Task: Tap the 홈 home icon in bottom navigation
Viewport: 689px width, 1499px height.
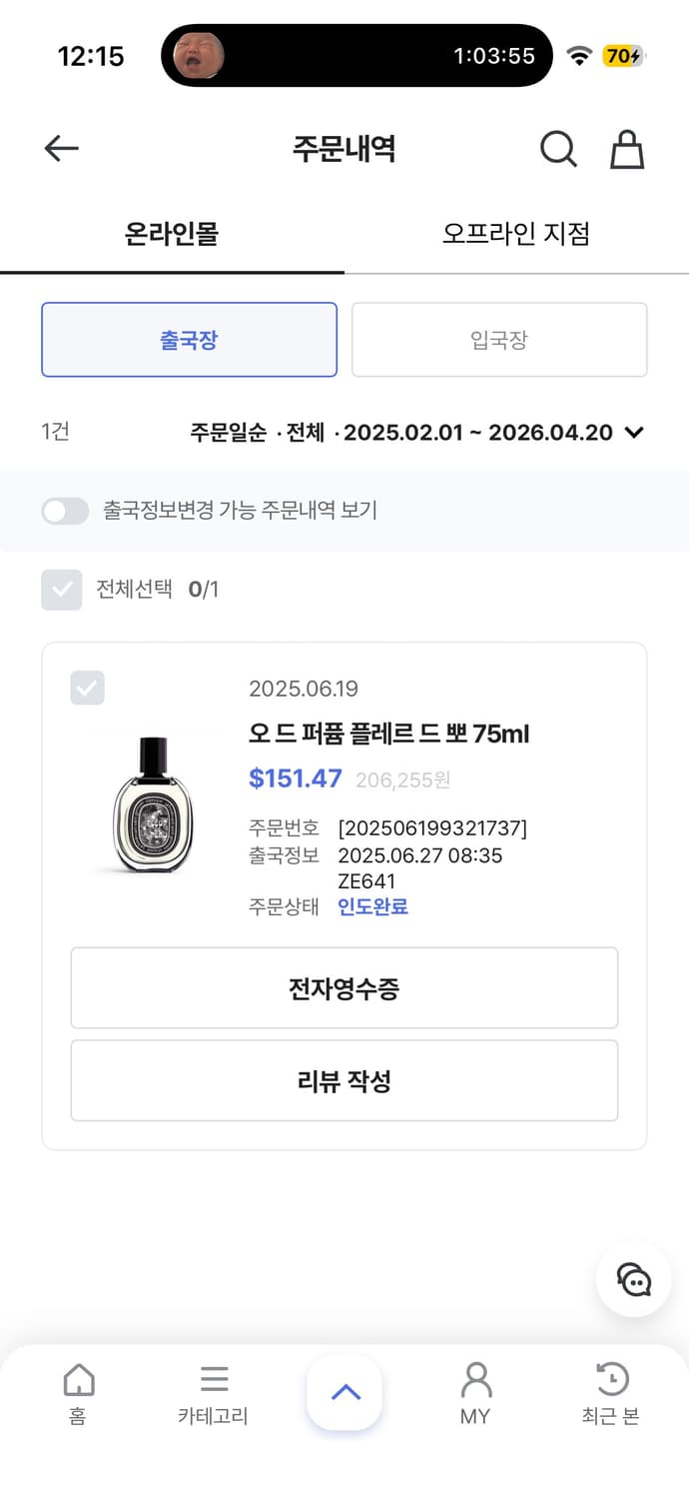Action: (x=80, y=1392)
